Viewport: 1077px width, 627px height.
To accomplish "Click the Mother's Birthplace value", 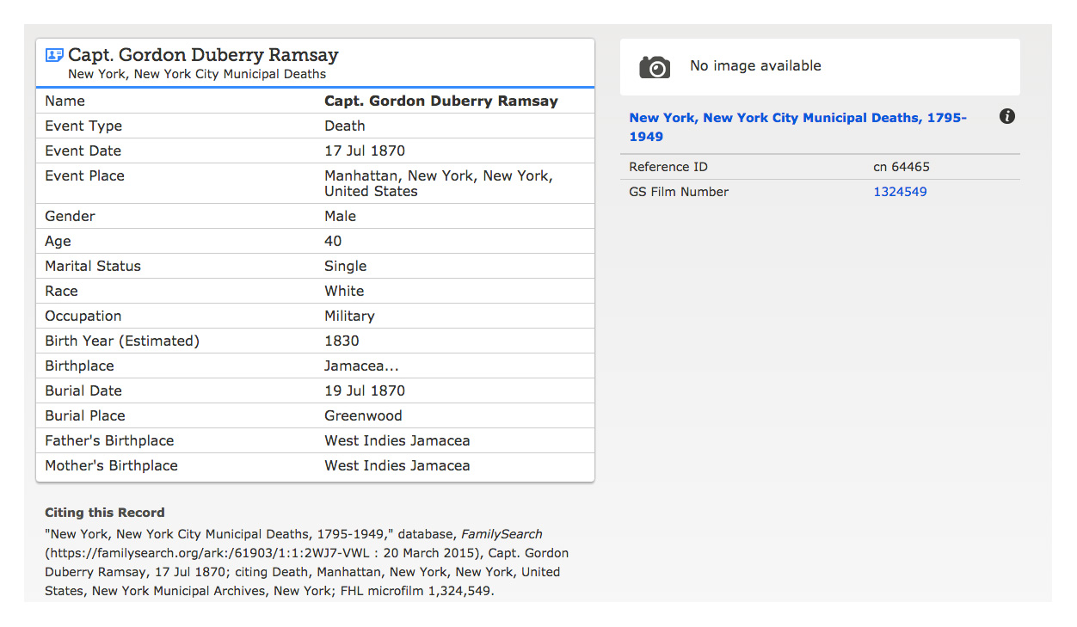I will tap(397, 465).
